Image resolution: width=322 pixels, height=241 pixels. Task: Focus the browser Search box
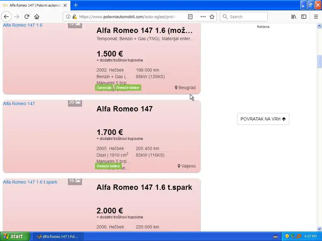coord(244,17)
